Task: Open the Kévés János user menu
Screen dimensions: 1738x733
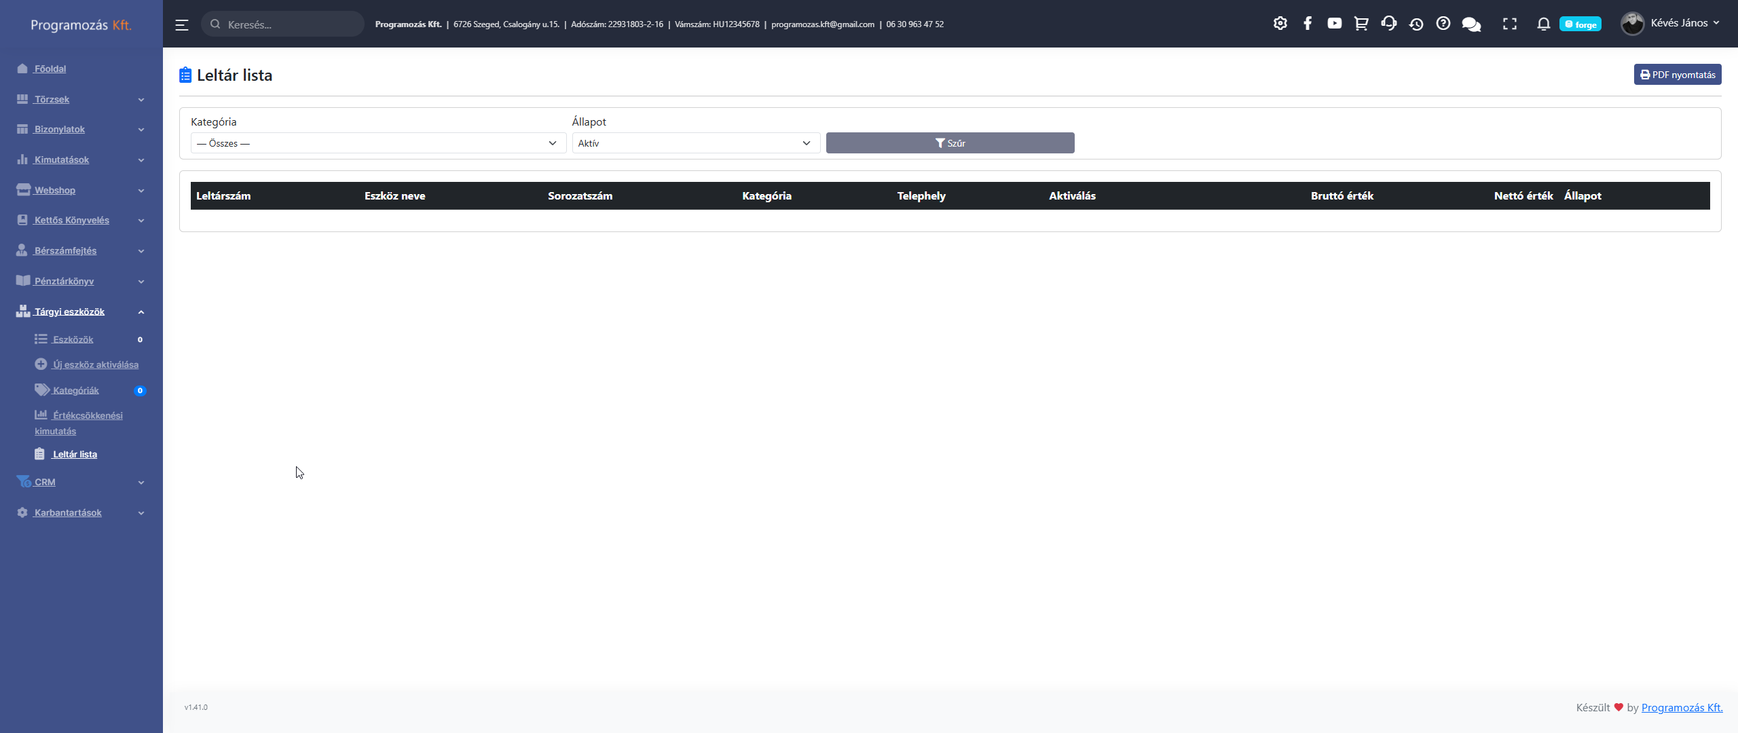Action: pyautogui.click(x=1684, y=23)
